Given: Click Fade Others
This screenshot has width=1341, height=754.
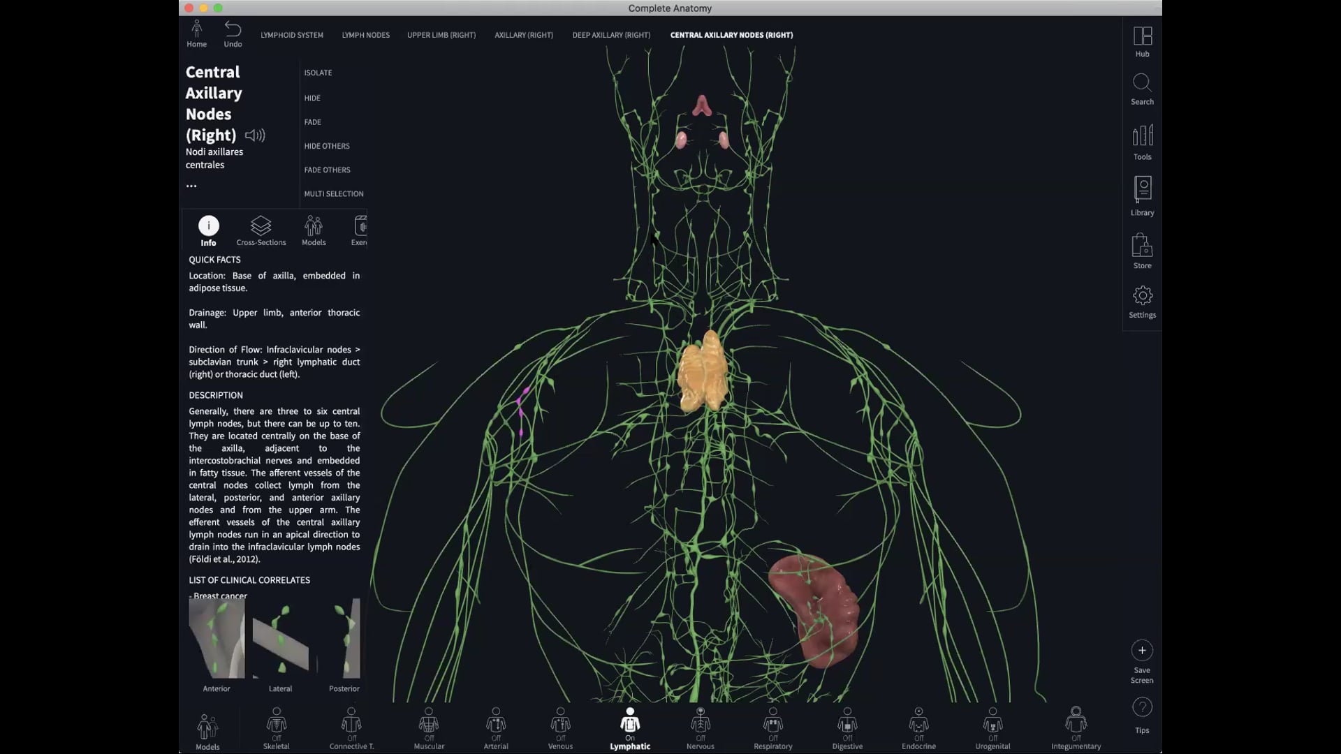Looking at the screenshot, I should (327, 170).
